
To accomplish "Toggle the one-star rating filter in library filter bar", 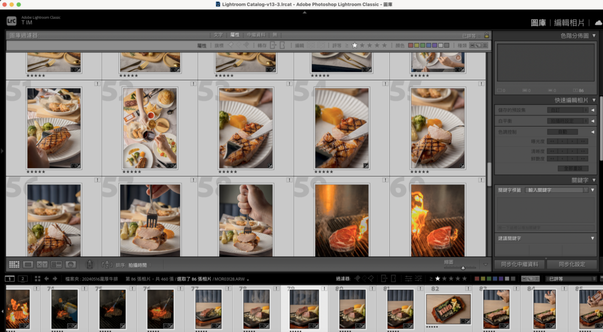I will (354, 45).
